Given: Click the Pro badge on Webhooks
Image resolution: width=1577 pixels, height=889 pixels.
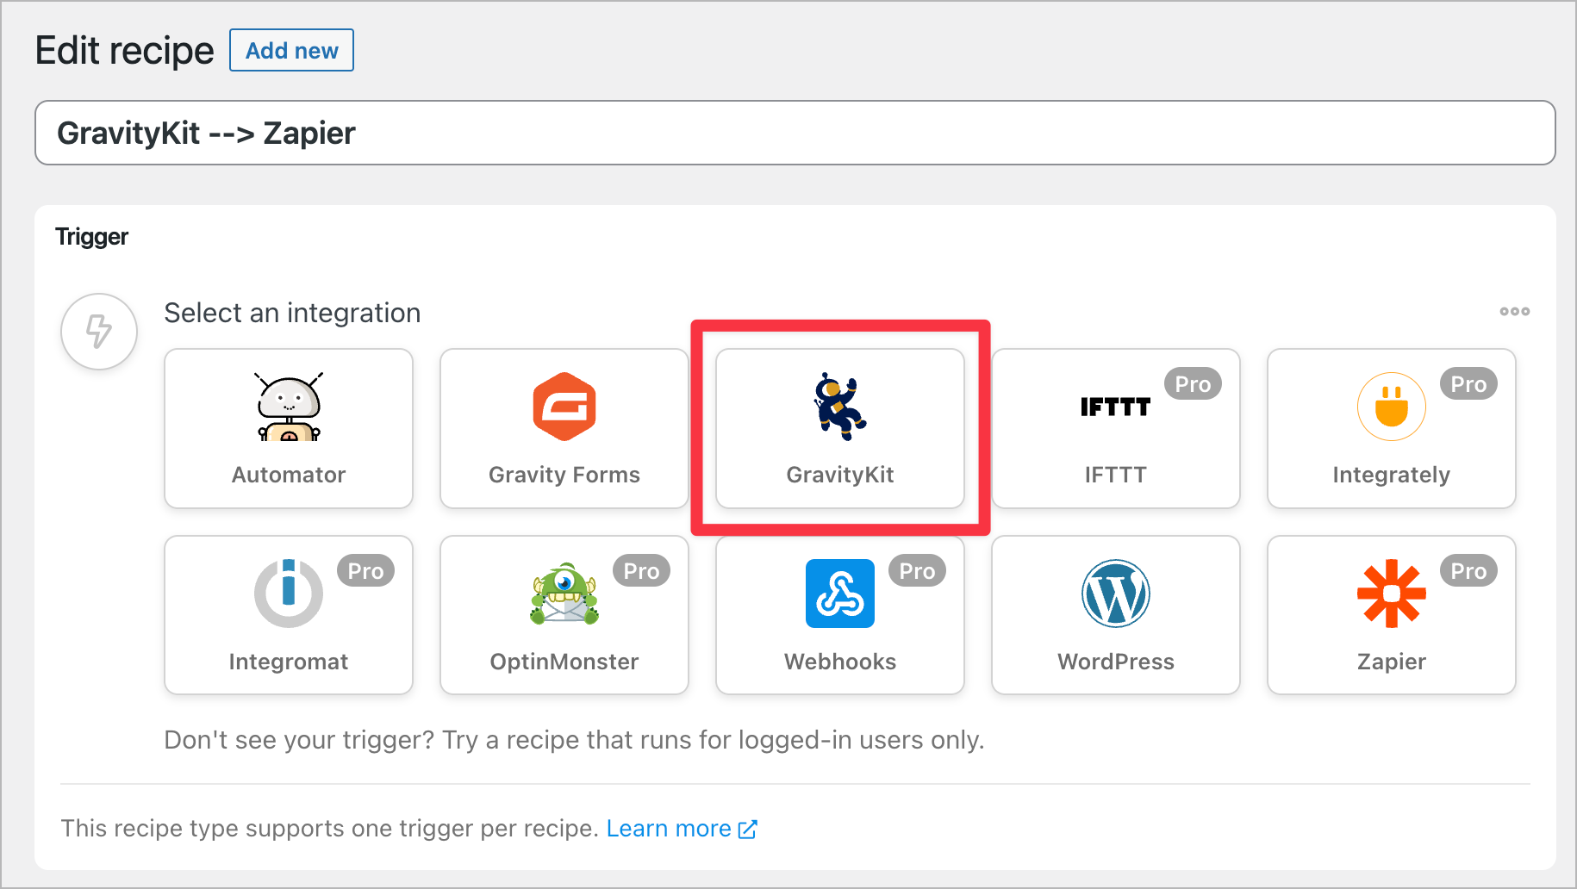Looking at the screenshot, I should (x=917, y=570).
